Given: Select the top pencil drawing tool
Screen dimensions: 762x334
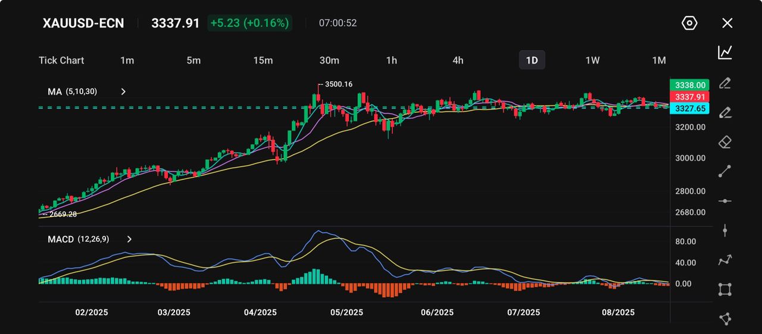Looking at the screenshot, I should (x=724, y=83).
